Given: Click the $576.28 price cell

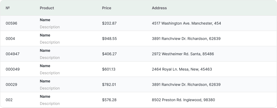Looking at the screenshot, I should [x=109, y=100].
